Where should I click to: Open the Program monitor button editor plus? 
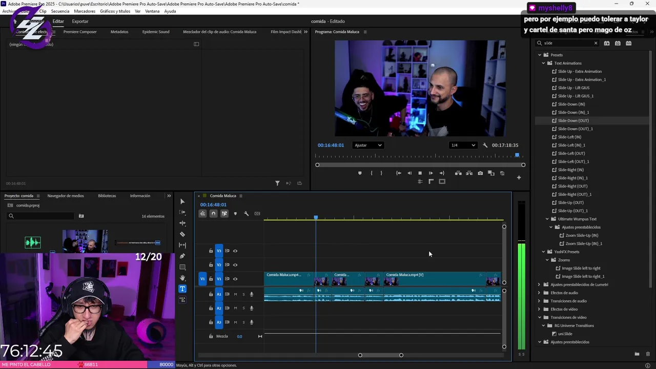pos(519,178)
